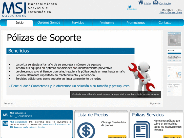The image size is (184, 138).
Task: Click Anterior to show the previous slide
Action: pyautogui.click(x=8, y=104)
